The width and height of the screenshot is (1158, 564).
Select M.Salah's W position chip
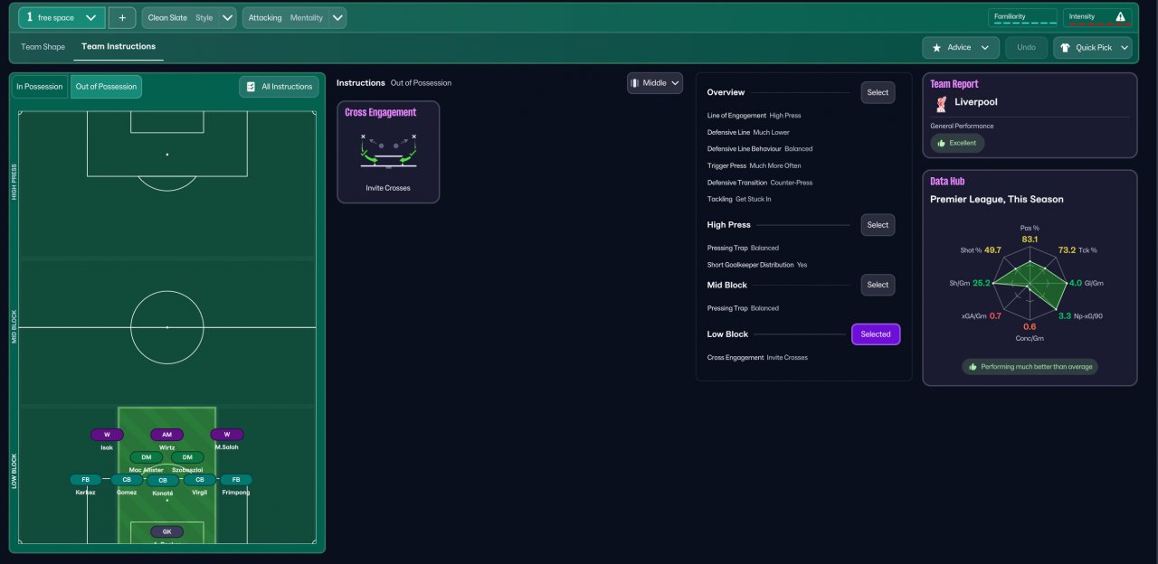pos(227,435)
